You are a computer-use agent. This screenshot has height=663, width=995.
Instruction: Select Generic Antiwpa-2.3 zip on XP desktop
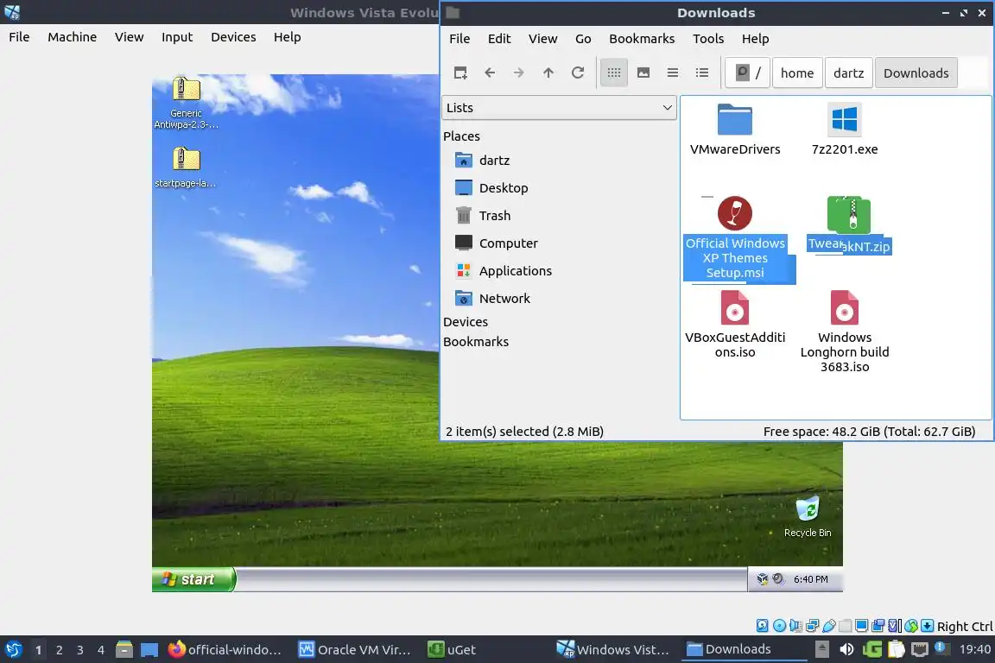click(186, 103)
